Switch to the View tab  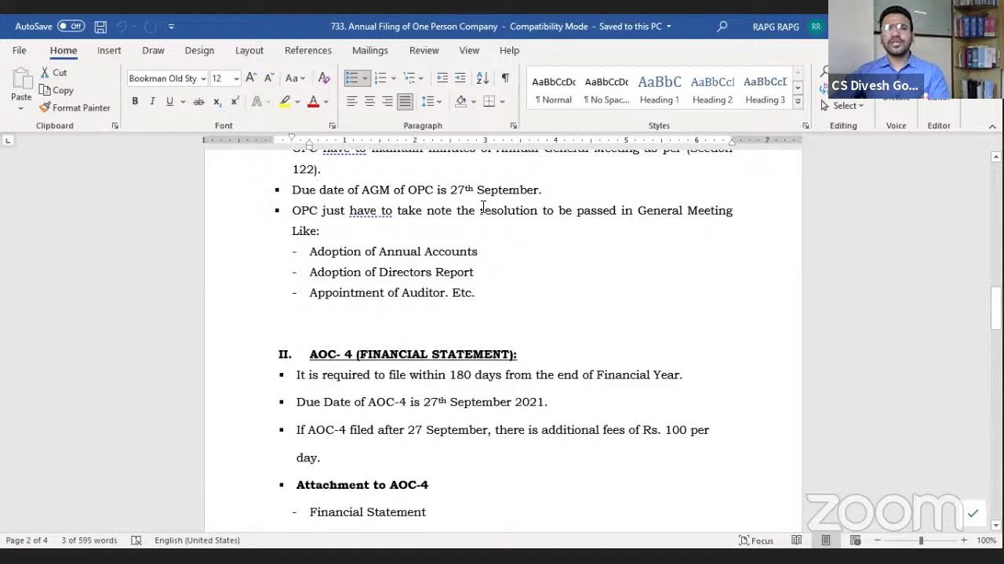469,50
